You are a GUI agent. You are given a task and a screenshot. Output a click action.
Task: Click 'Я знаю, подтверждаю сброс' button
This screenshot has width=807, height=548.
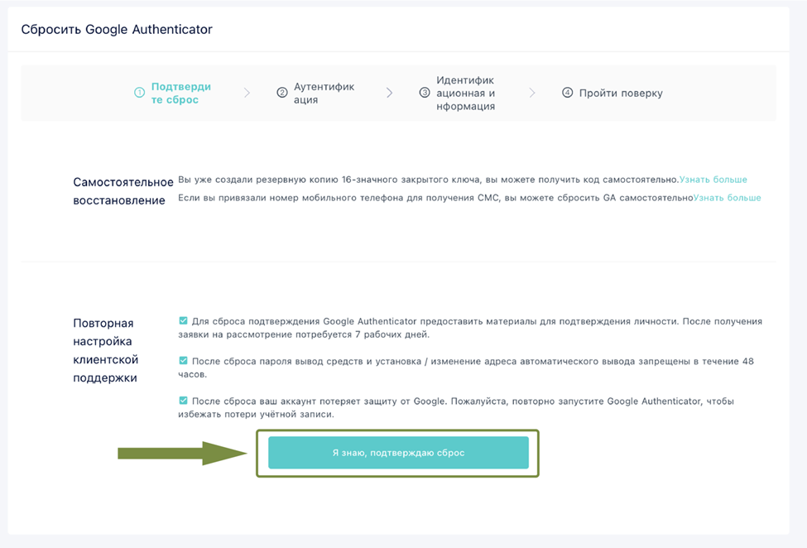tap(398, 453)
